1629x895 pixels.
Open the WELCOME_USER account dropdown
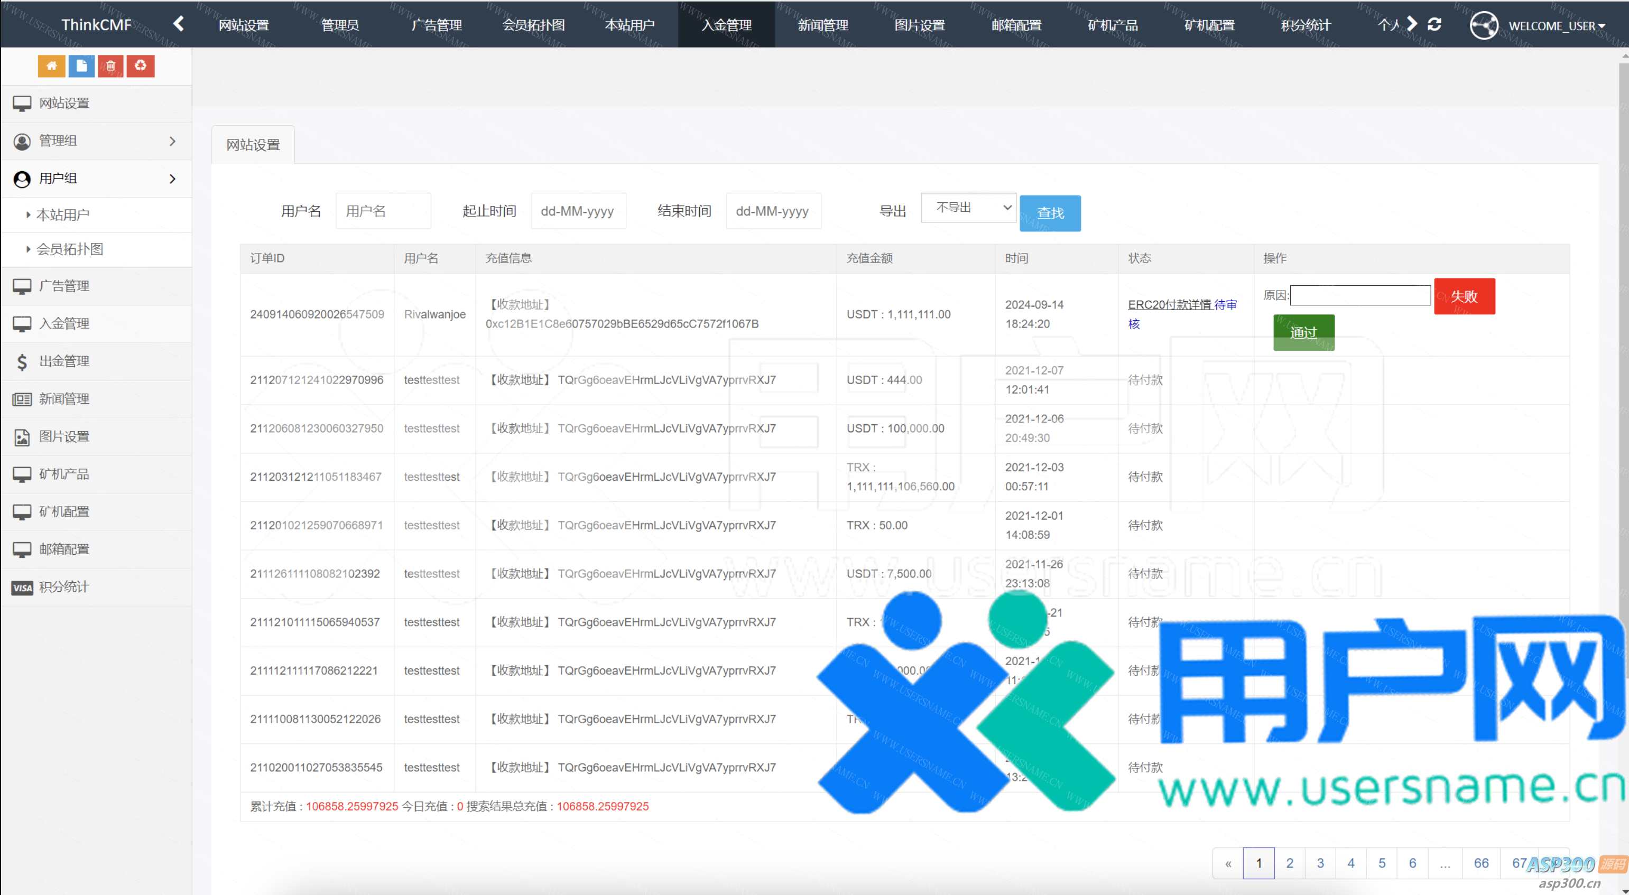tap(1556, 26)
